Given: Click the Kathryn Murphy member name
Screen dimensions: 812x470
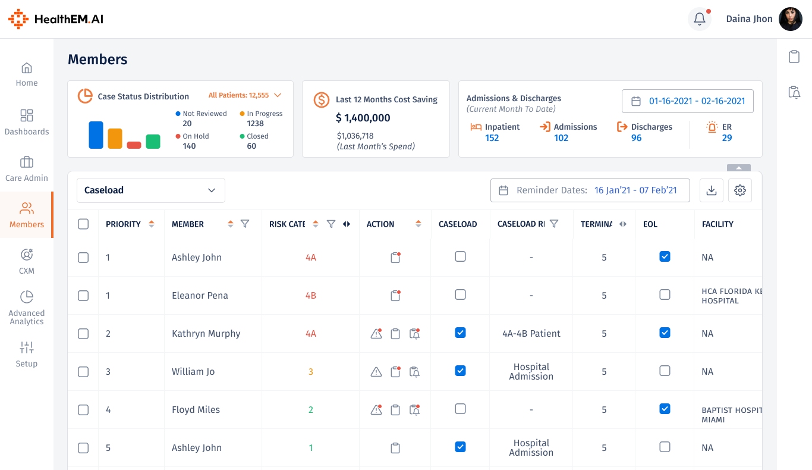Looking at the screenshot, I should coord(206,334).
